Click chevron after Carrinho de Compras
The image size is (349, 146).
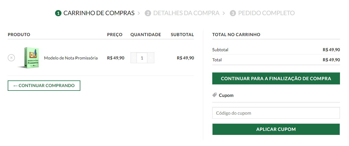[x=139, y=13]
